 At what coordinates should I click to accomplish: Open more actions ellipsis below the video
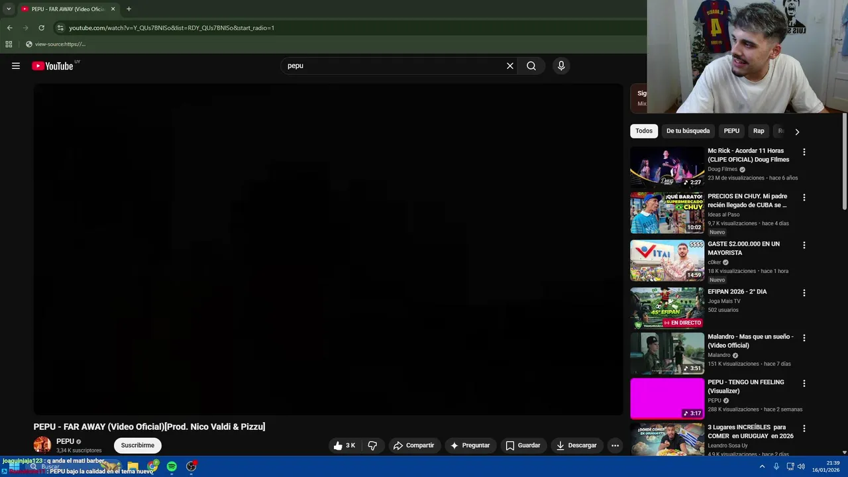coord(615,445)
